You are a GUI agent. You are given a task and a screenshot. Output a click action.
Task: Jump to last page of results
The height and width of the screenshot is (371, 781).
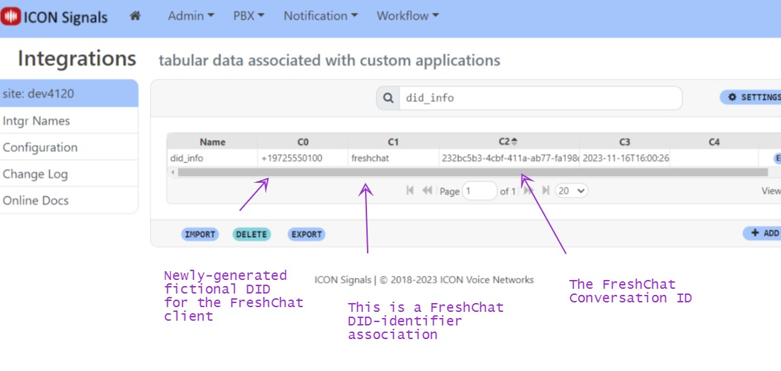tap(545, 191)
